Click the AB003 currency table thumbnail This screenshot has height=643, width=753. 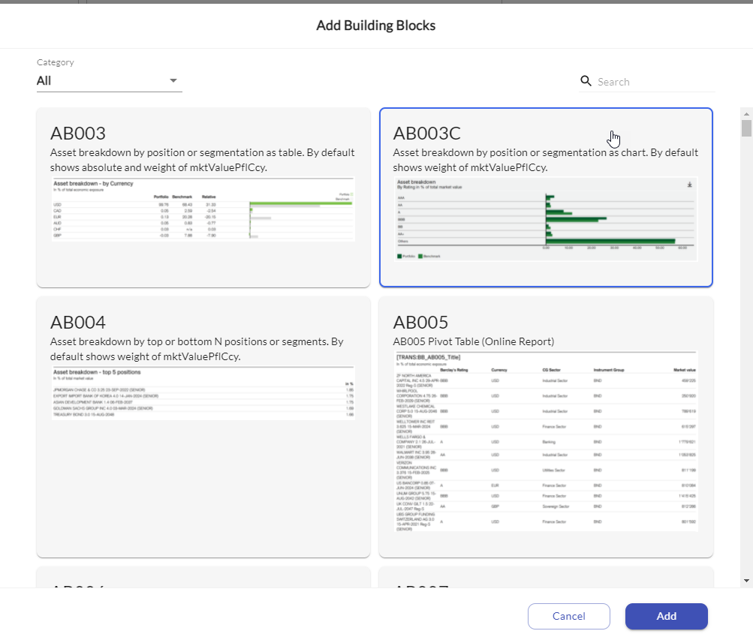(203, 209)
